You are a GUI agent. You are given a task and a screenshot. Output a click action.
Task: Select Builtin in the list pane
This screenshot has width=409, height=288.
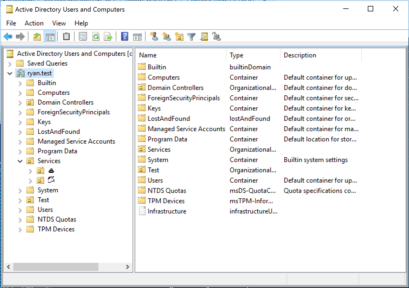pyautogui.click(x=157, y=67)
